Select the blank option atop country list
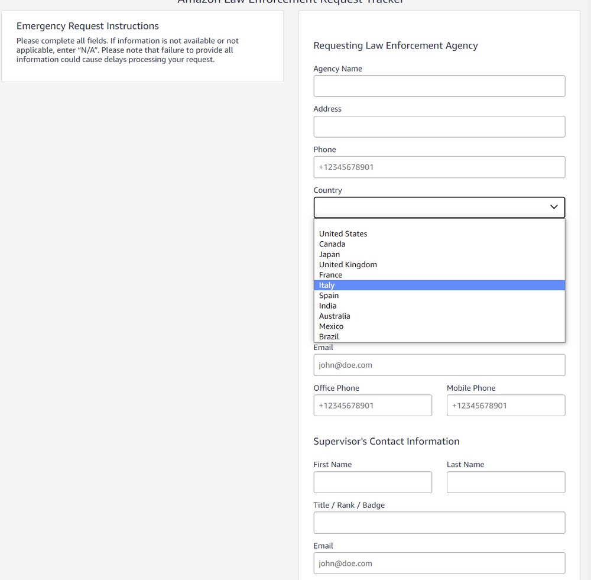The height and width of the screenshot is (580, 591). coord(439,224)
